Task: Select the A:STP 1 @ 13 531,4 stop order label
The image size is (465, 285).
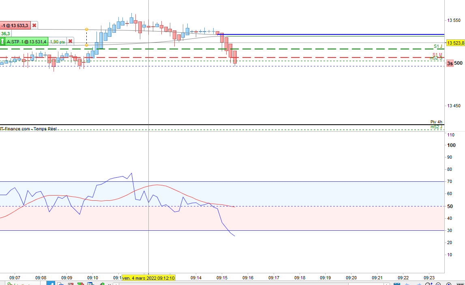Action: tap(26, 41)
